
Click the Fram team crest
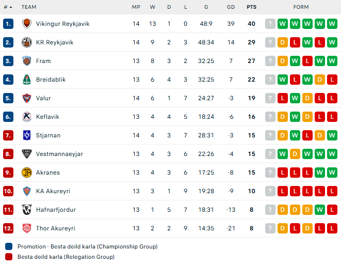pyautogui.click(x=27, y=61)
